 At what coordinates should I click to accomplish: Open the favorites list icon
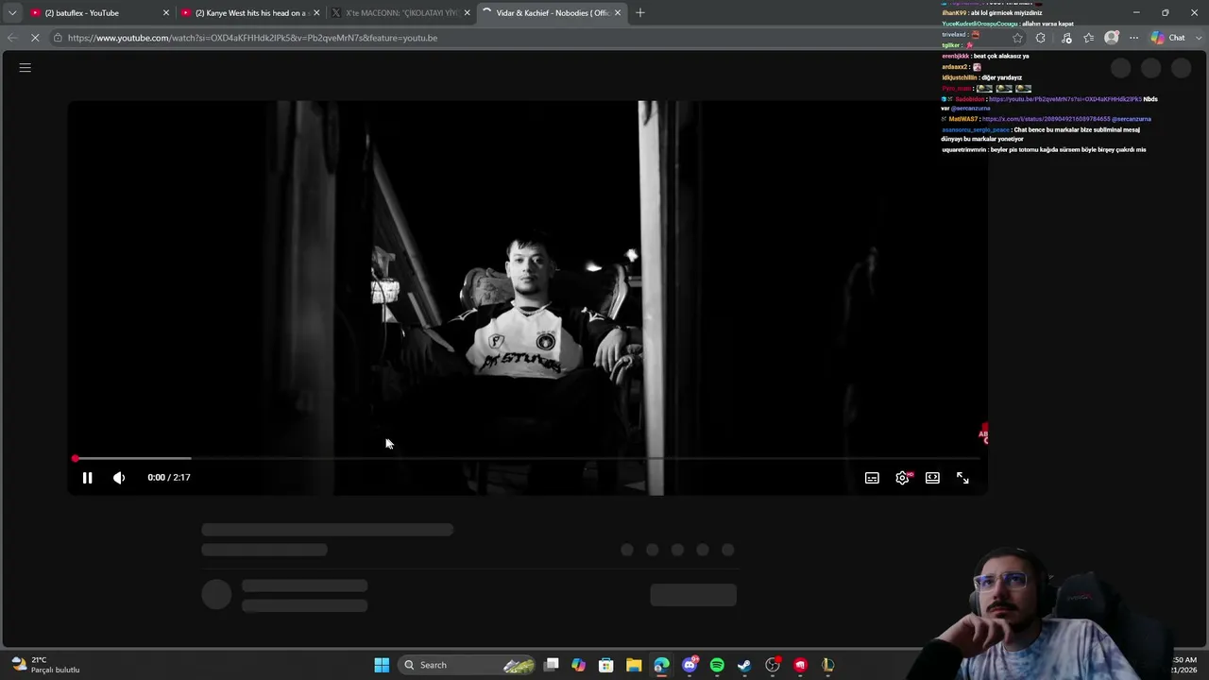tap(1089, 38)
